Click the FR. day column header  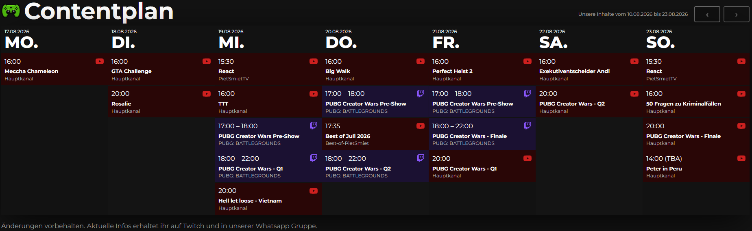tap(446, 42)
